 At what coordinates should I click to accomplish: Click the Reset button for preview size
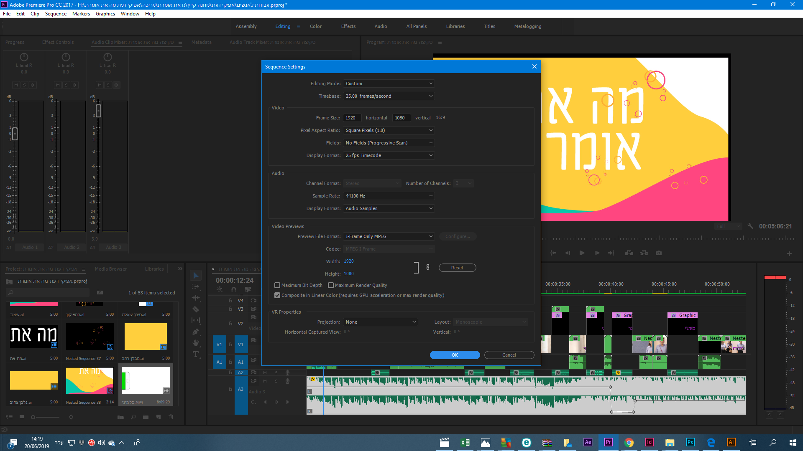click(x=457, y=268)
